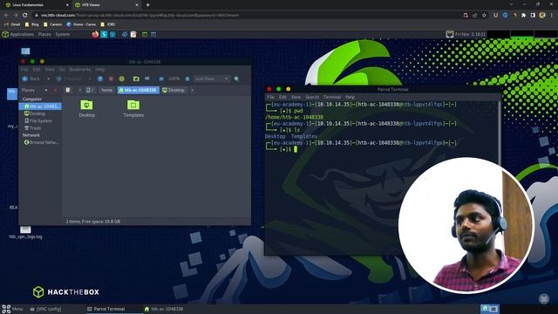Select htb-ac-1048338 path bar button
558x314 pixels.
(138, 90)
